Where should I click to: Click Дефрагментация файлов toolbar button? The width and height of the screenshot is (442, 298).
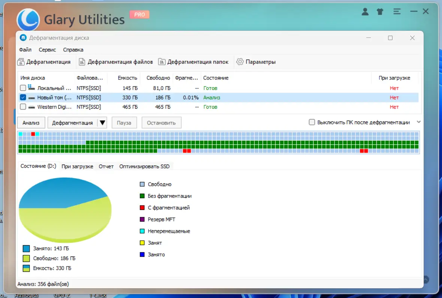point(116,62)
